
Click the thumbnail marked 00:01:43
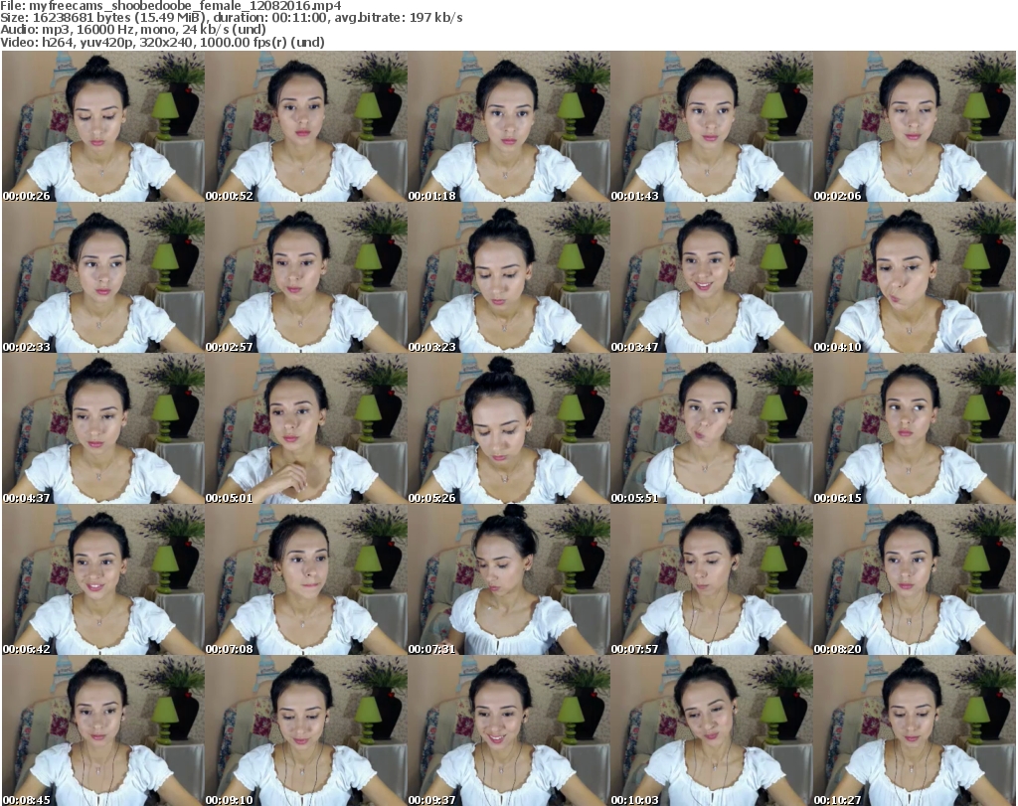point(711,126)
